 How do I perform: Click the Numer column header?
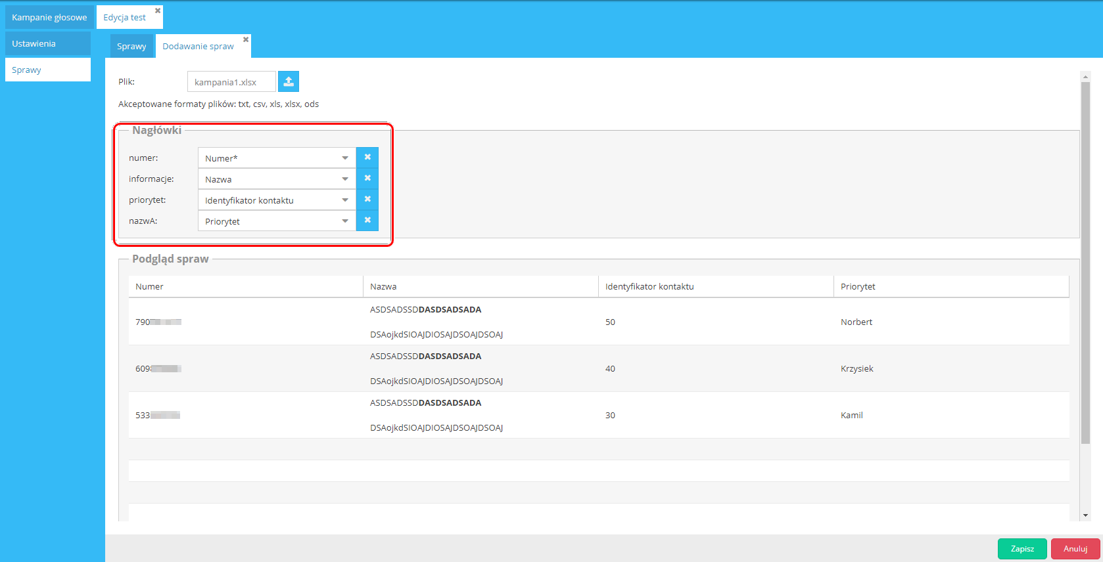[246, 286]
